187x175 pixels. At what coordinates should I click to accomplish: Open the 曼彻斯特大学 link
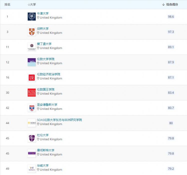pos(46,150)
